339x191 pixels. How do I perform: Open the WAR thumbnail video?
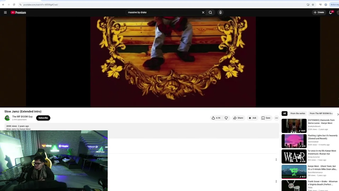coord(294,157)
